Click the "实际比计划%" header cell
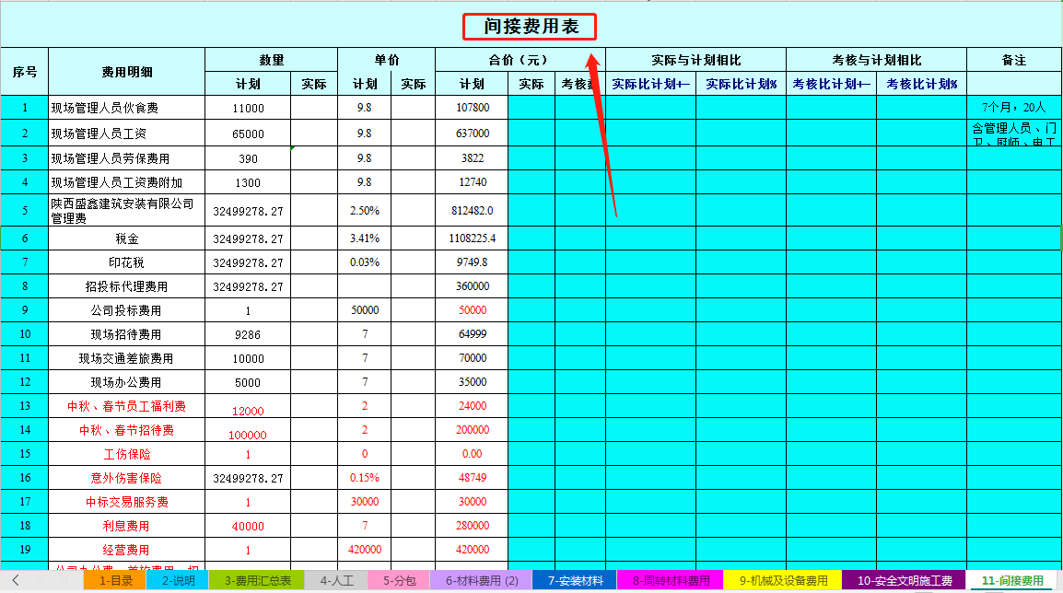The width and height of the screenshot is (1063, 593). (742, 82)
